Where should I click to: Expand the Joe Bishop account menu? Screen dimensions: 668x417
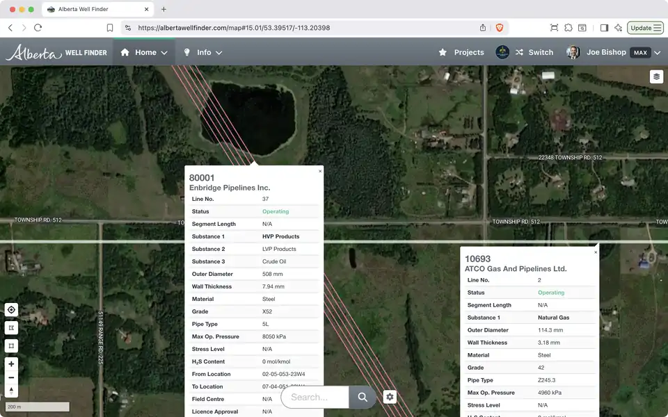tap(658, 53)
